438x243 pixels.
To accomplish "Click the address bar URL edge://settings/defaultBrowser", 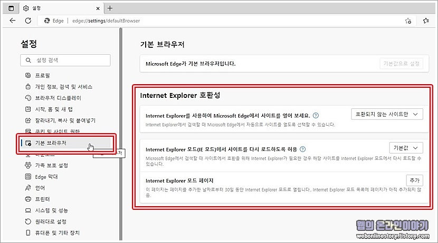I will [106, 21].
